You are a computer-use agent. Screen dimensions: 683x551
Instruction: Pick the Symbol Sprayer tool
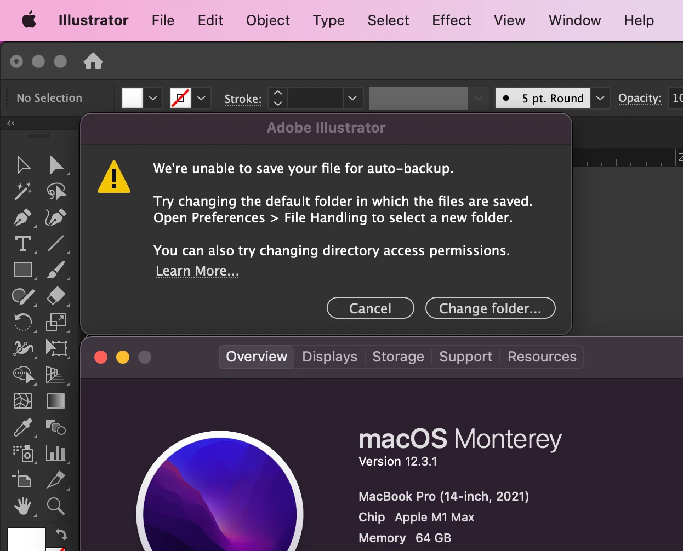click(23, 454)
